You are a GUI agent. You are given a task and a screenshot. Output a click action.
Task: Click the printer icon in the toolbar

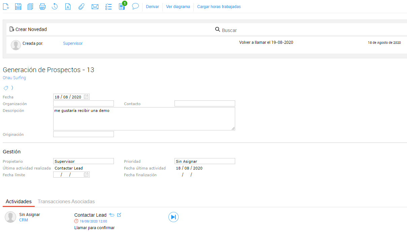point(42,6)
